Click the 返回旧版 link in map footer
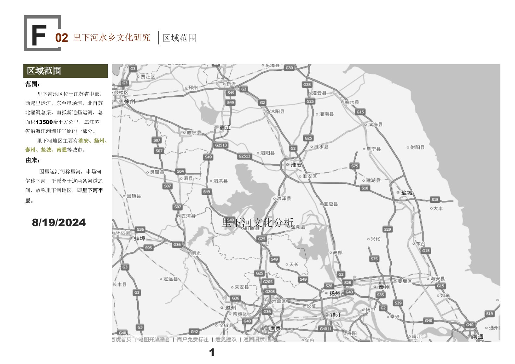515x364 pixels. 254,339
